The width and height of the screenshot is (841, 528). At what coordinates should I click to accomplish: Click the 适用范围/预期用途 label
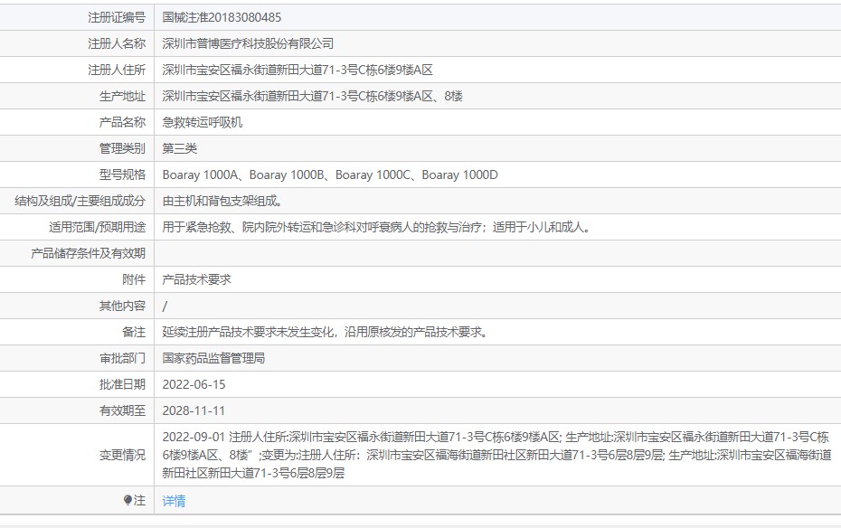(x=97, y=227)
